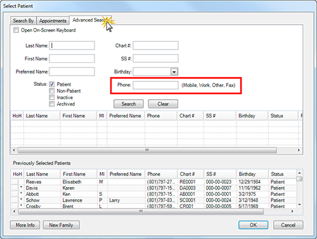Sort previous patients by Phone column header
The image size is (317, 239).
162,174
